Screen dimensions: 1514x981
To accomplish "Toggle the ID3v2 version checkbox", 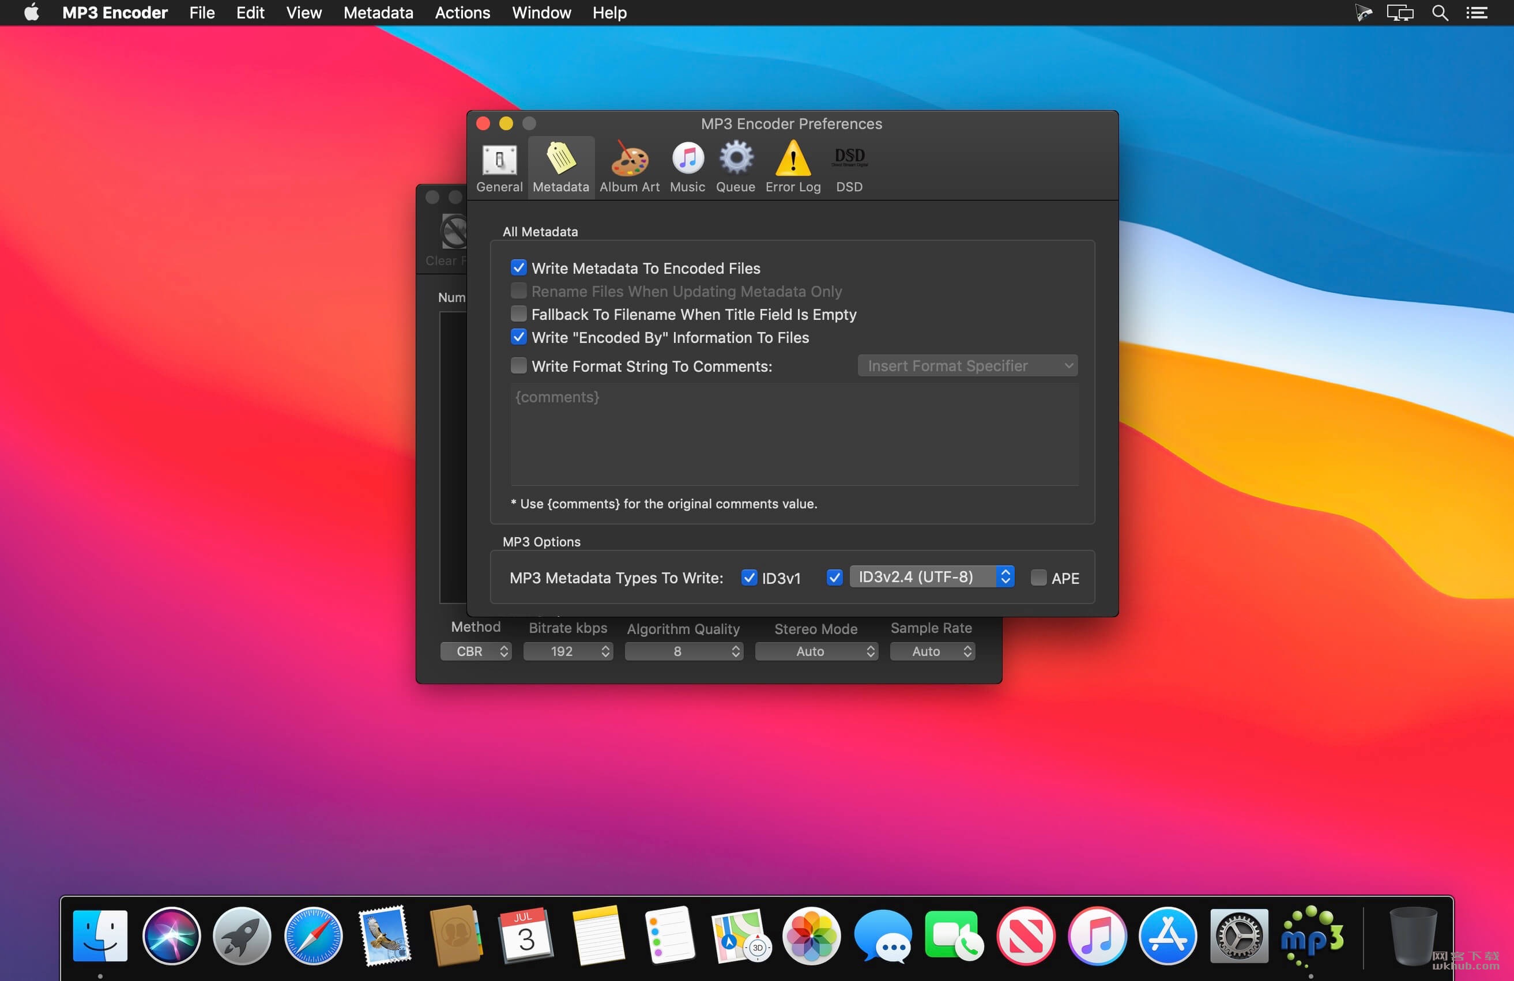I will point(834,578).
